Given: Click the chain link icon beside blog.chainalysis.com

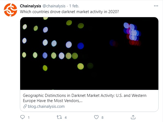Looking at the screenshot, I should tap(25, 106).
